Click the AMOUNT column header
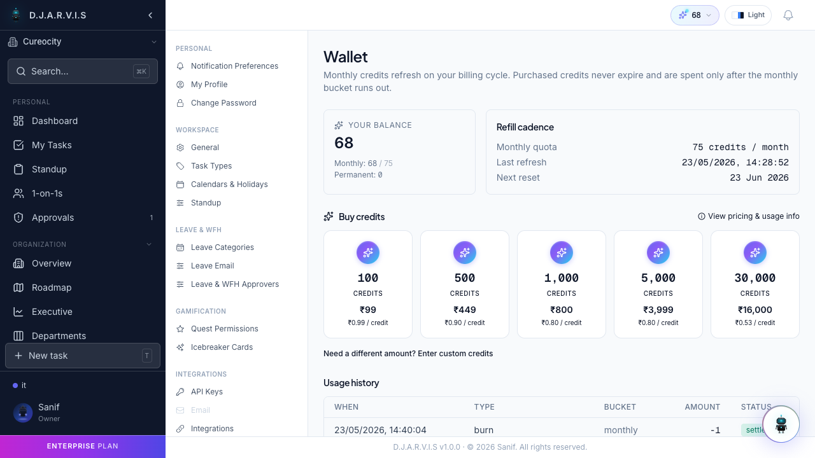815x458 pixels. pos(702,407)
